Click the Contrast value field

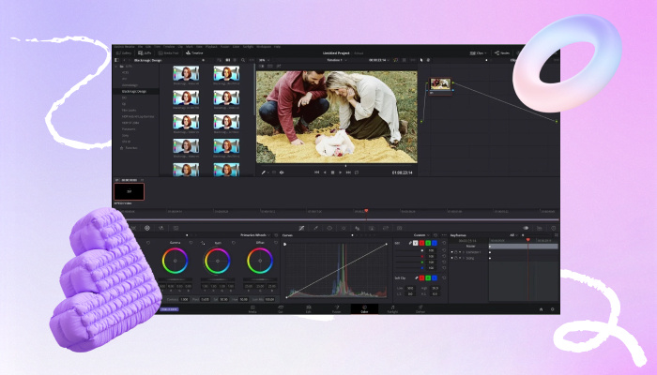(184, 299)
